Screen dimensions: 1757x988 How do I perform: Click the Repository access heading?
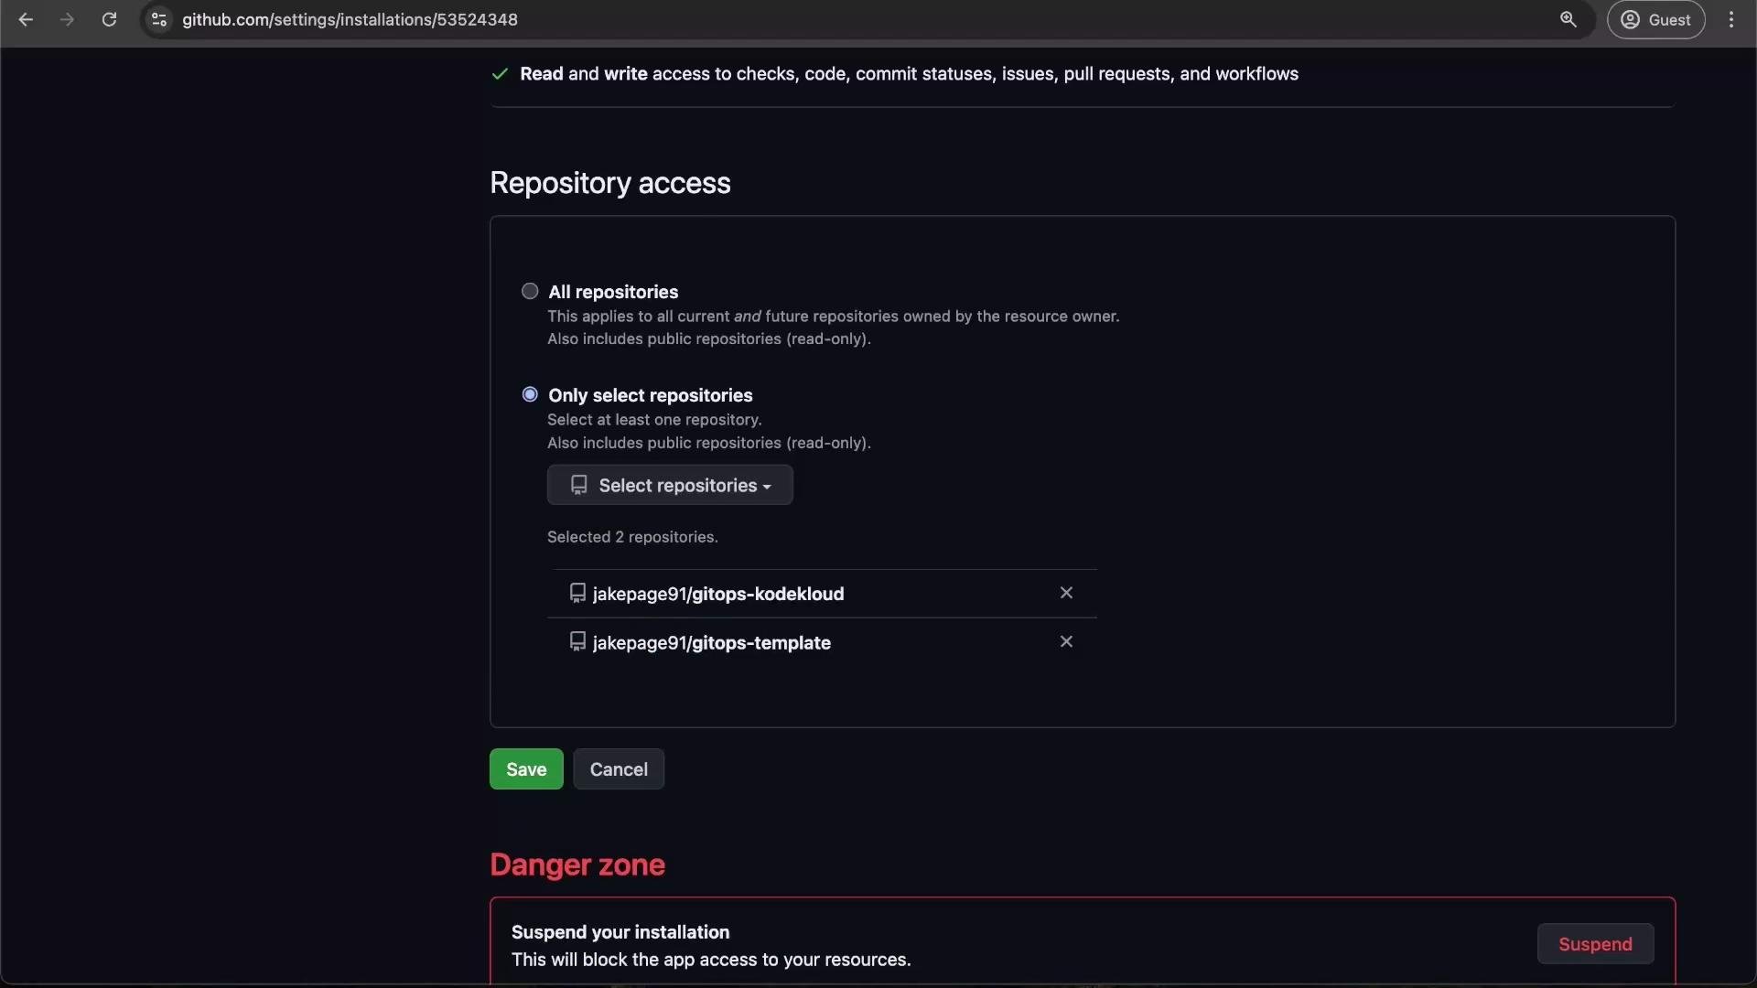[x=610, y=183]
